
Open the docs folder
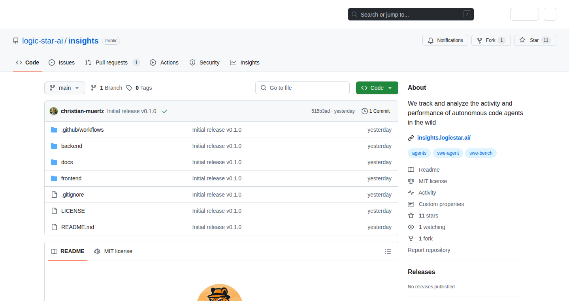67,162
